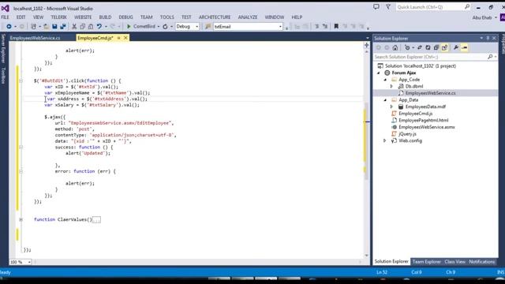This screenshot has width=505, height=284.
Task: Click the Undo toolbar icon
Action: (x=99, y=26)
